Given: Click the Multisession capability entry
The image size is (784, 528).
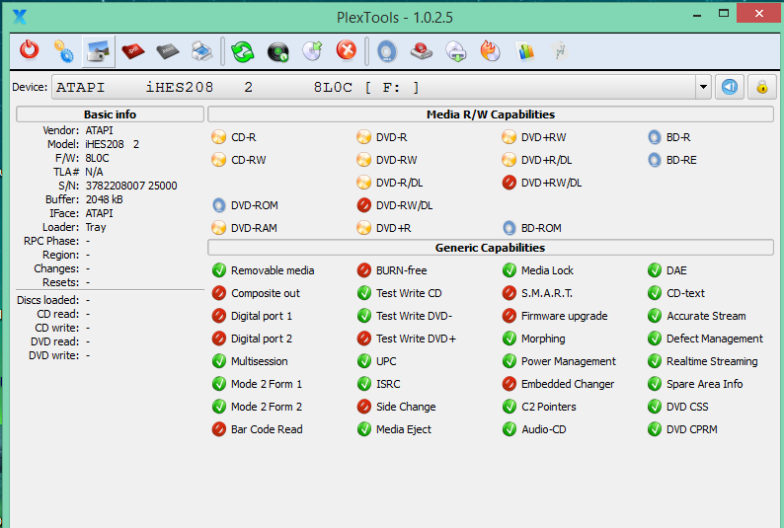Looking at the screenshot, I should 250,361.
